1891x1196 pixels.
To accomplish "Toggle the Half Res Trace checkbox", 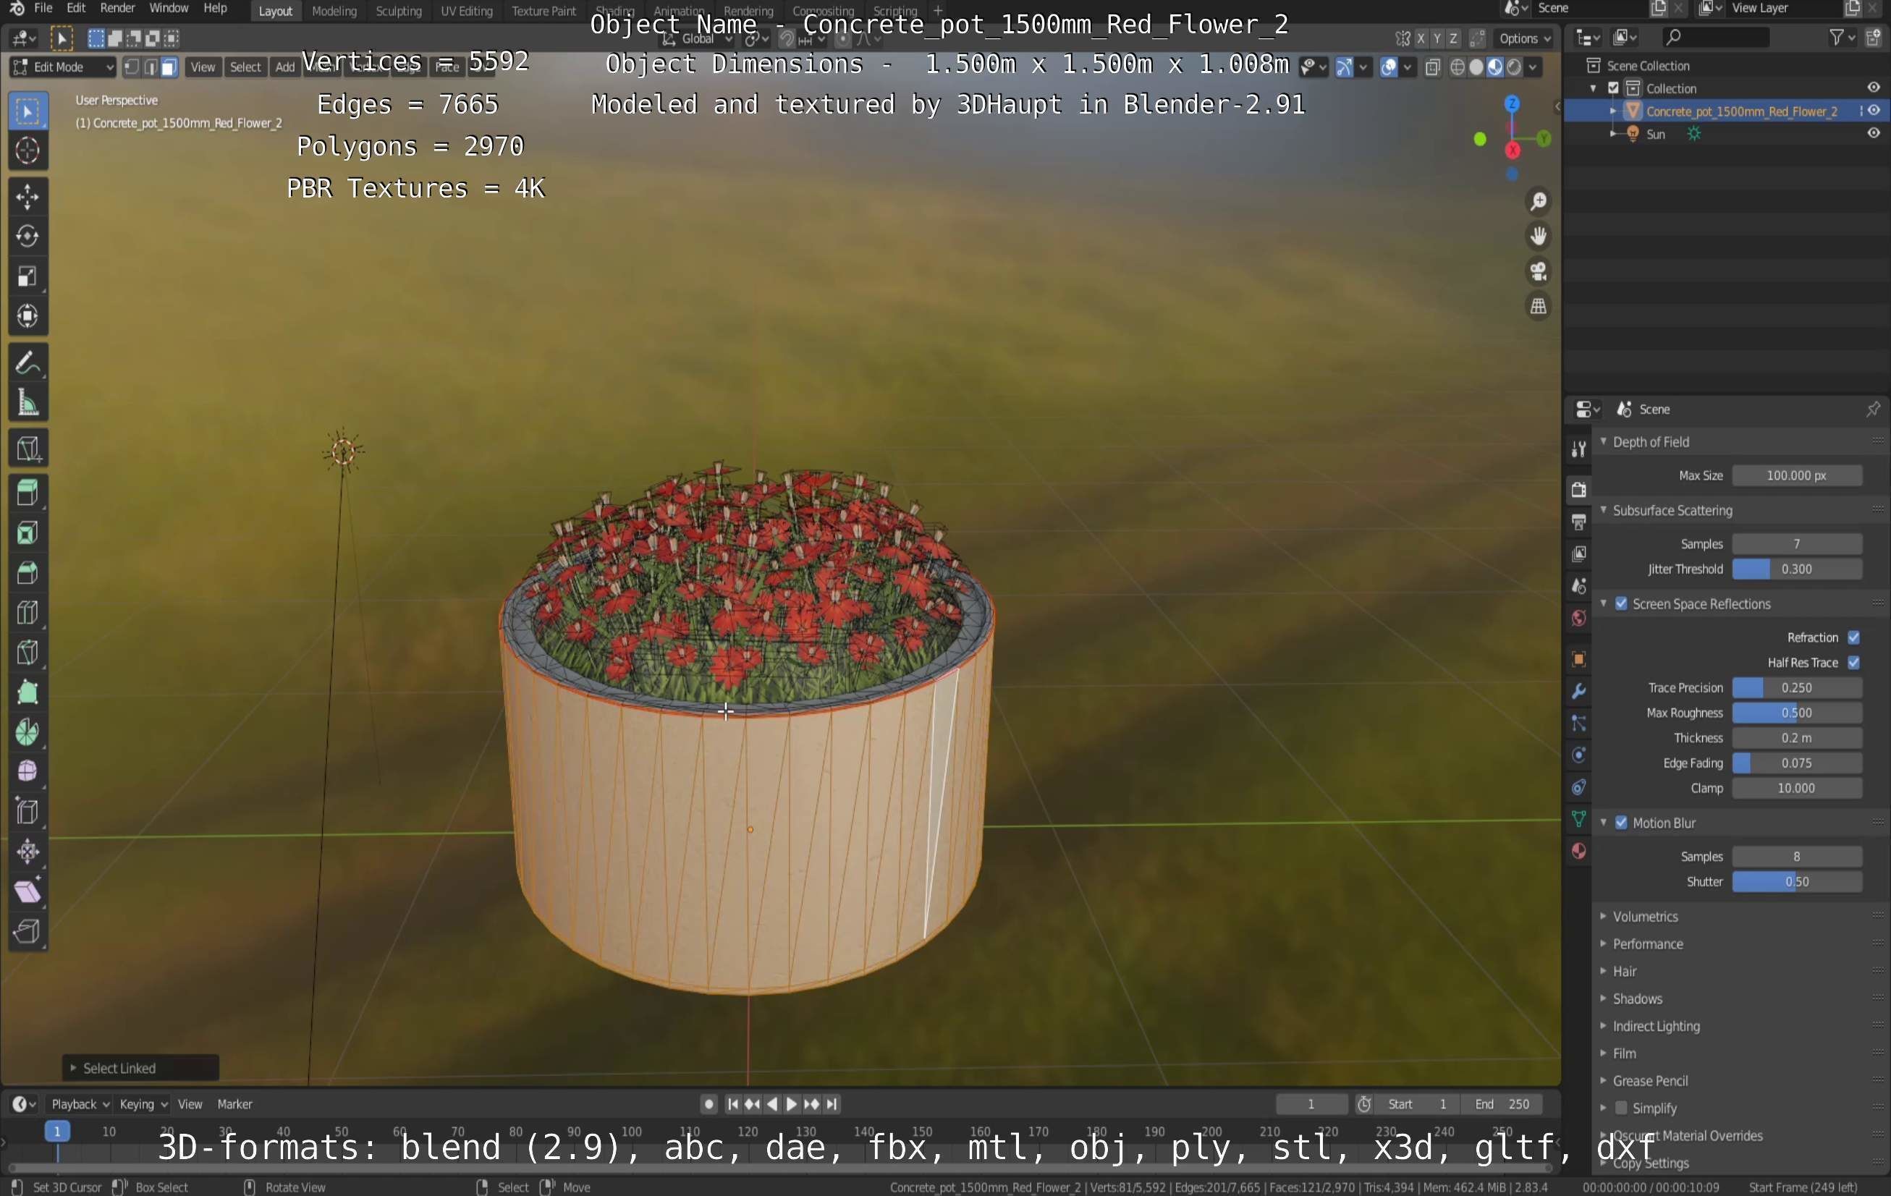I will coord(1853,663).
